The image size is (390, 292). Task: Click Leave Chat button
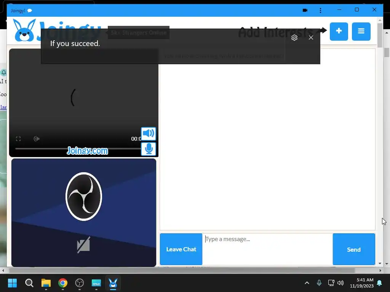pyautogui.click(x=181, y=249)
